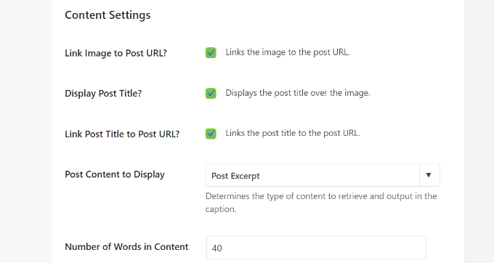Click the Content Settings heading
Screen dimensions: 494x263
108,15
